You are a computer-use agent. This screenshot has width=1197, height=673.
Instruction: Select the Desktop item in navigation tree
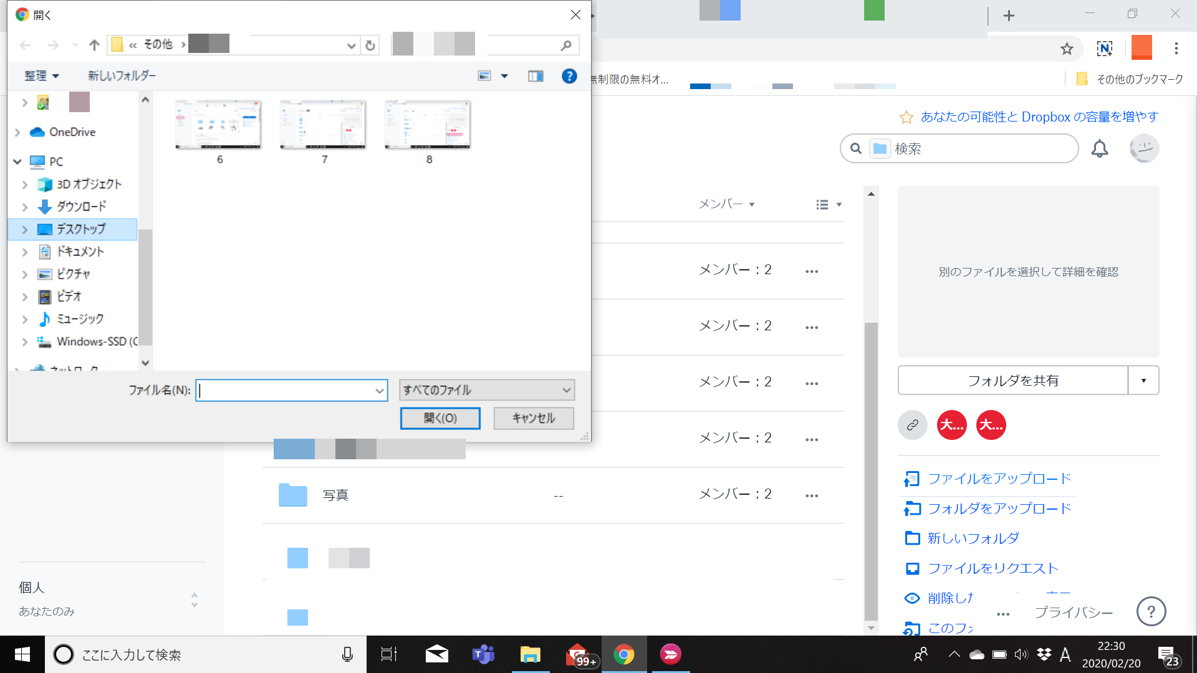pyautogui.click(x=81, y=229)
